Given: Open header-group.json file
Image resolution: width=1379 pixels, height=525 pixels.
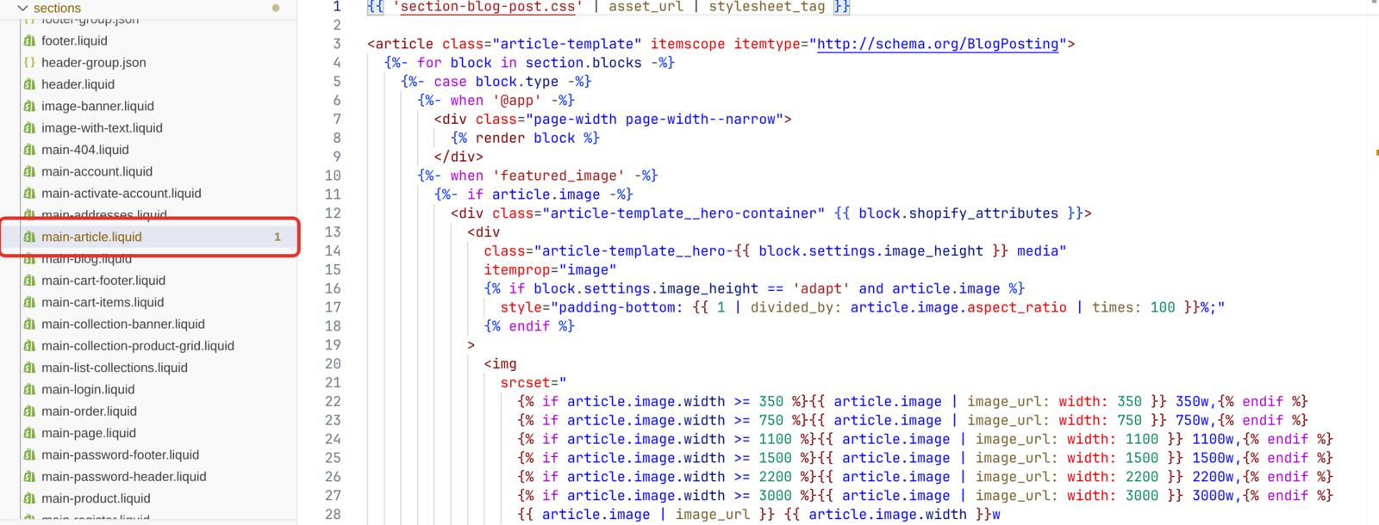Looking at the screenshot, I should point(93,62).
